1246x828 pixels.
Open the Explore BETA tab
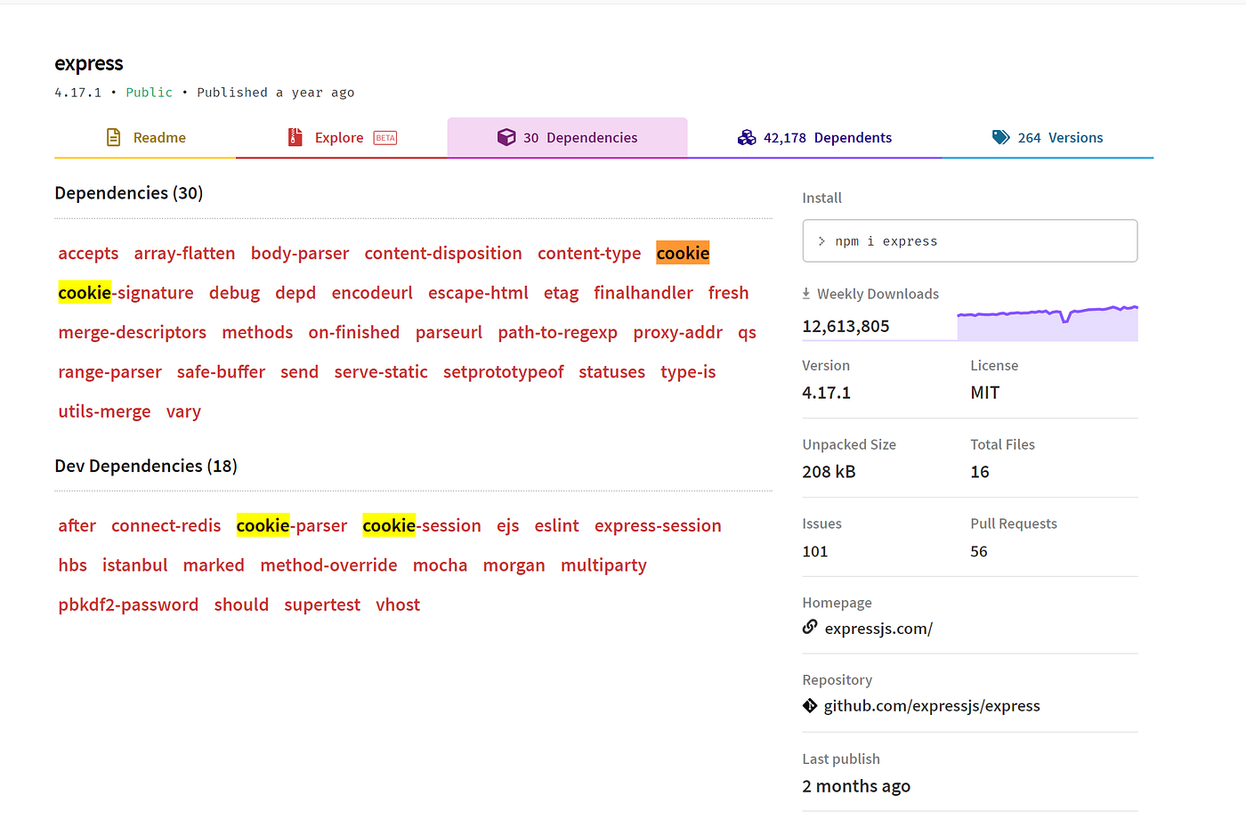pos(339,137)
